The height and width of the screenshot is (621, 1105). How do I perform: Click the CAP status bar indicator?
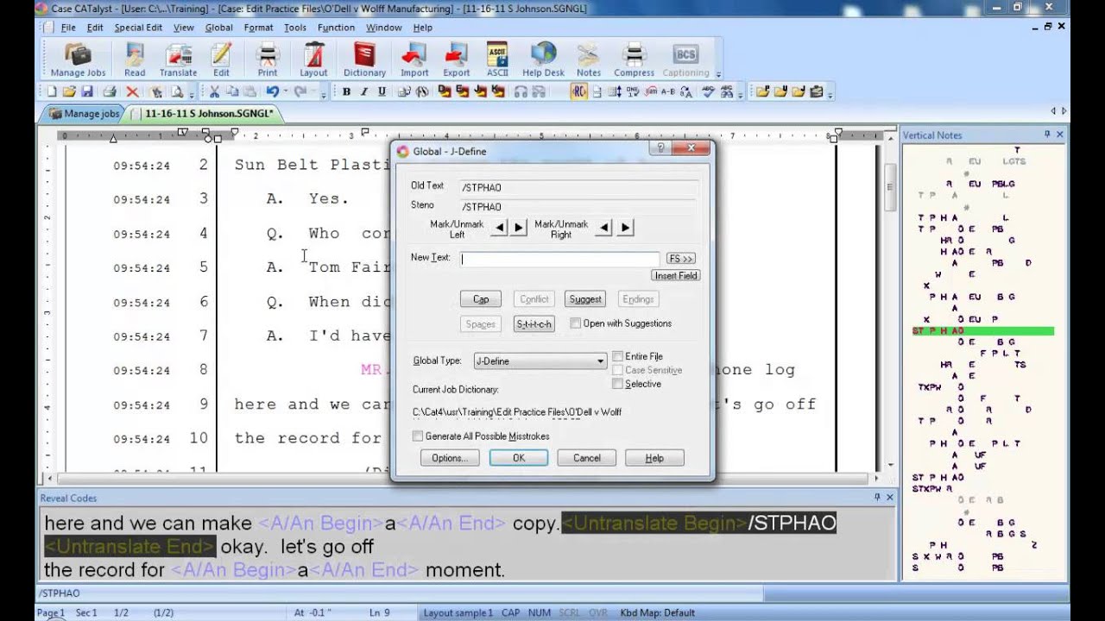point(510,613)
